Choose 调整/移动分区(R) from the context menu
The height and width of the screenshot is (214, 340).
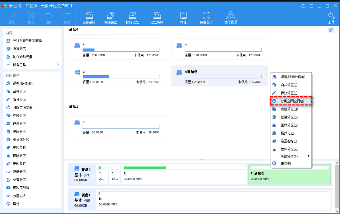click(291, 77)
